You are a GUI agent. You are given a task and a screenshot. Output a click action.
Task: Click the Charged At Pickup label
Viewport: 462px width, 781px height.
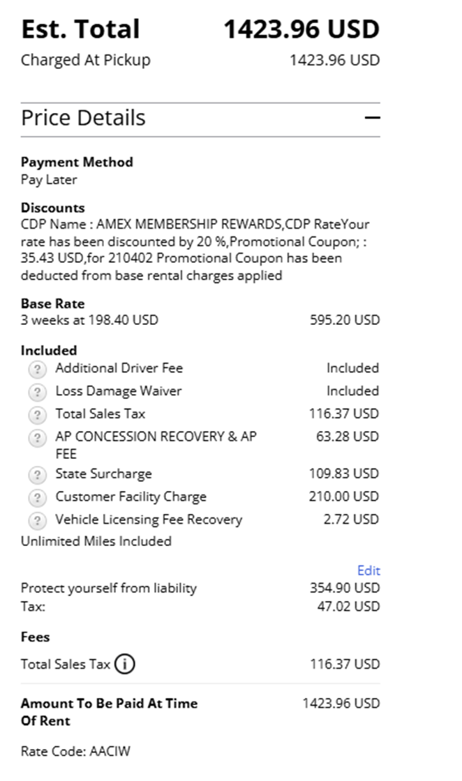pyautogui.click(x=85, y=60)
